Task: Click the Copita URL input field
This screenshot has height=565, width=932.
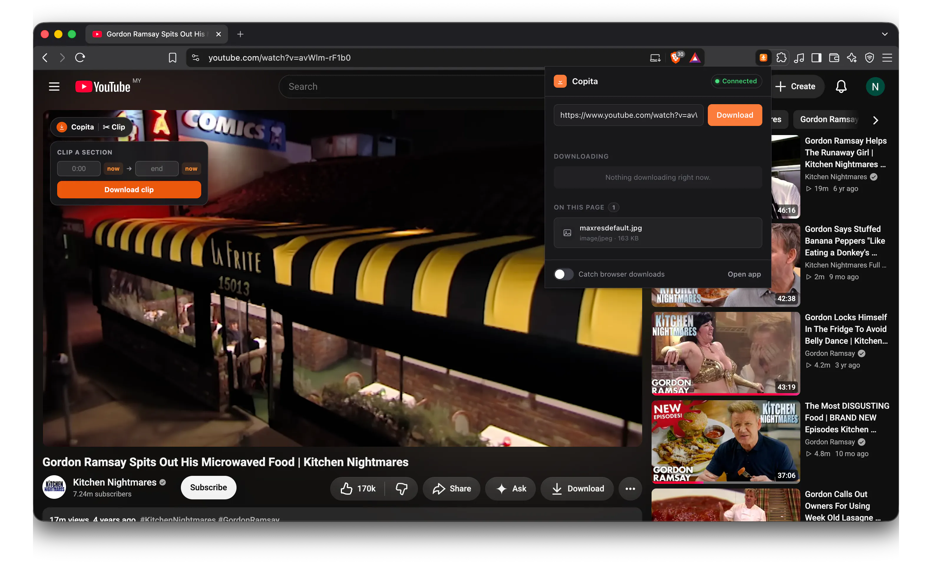Action: coord(628,115)
